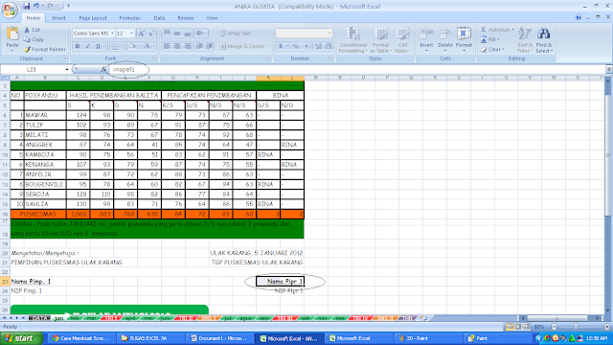Open the Formulas tab
Viewport: 613px width, 345px height.
pos(130,18)
